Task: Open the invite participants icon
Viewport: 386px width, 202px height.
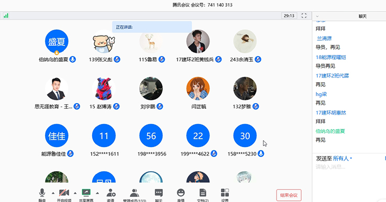Action: (x=111, y=193)
